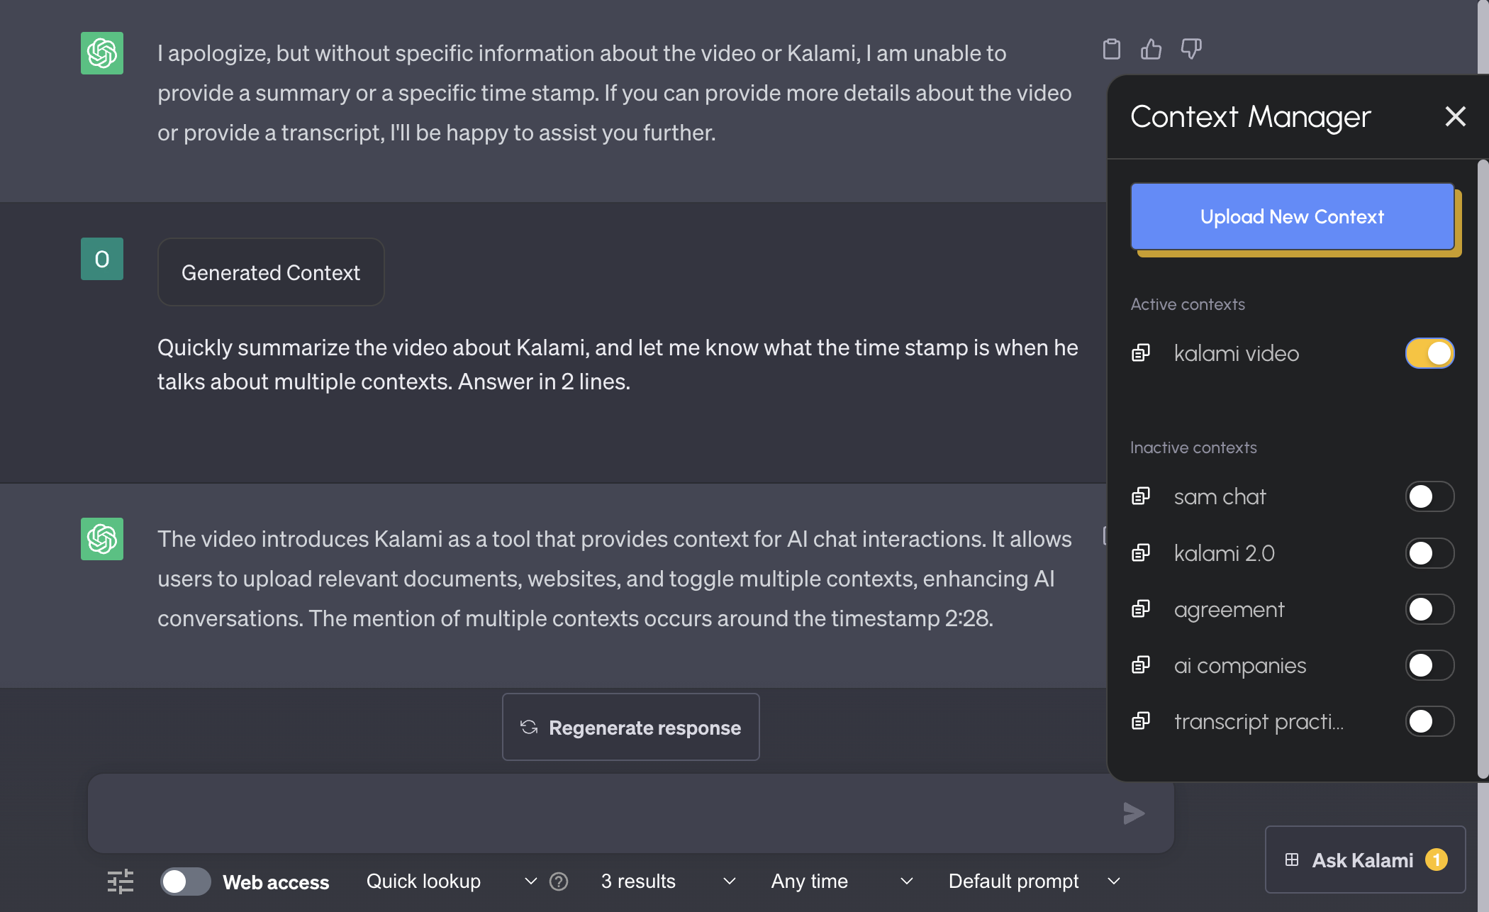Viewport: 1489px width, 912px height.
Task: Click the copy icon beside kalami video
Action: (1140, 352)
